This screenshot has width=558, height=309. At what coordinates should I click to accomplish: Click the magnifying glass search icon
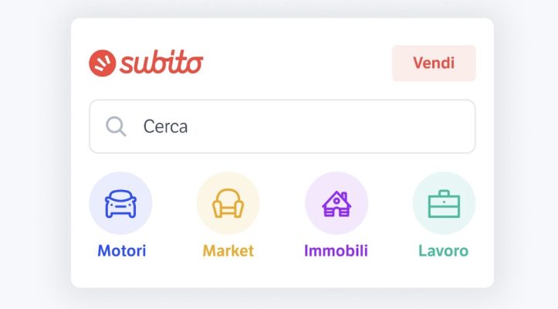click(x=116, y=127)
